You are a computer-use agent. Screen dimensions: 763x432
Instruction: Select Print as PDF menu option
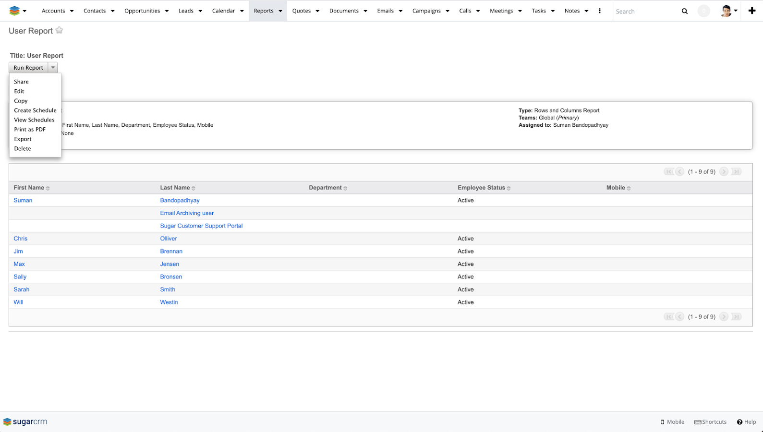click(x=30, y=130)
